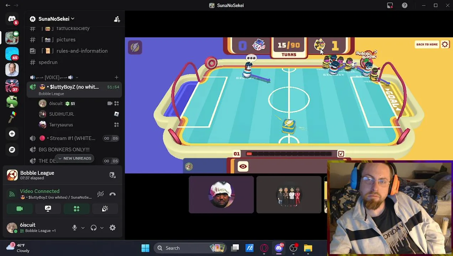This screenshot has width=453, height=256.
Task: Leave the Bobble League activity
Action: coord(113,175)
